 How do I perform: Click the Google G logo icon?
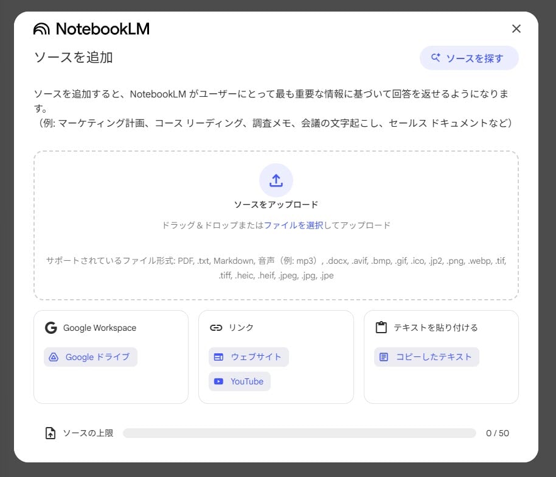click(x=51, y=328)
